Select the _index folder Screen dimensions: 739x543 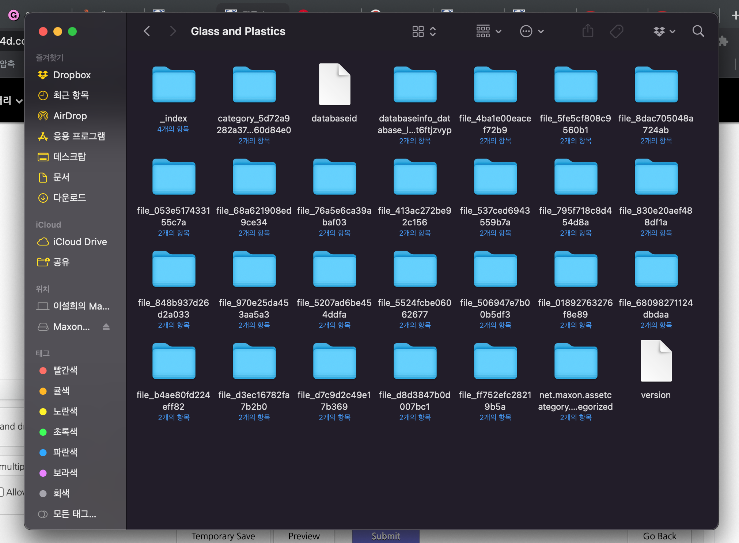174,85
